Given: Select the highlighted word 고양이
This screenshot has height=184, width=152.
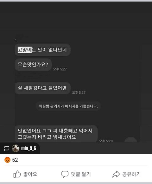Looking at the screenshot, I should point(25,50).
